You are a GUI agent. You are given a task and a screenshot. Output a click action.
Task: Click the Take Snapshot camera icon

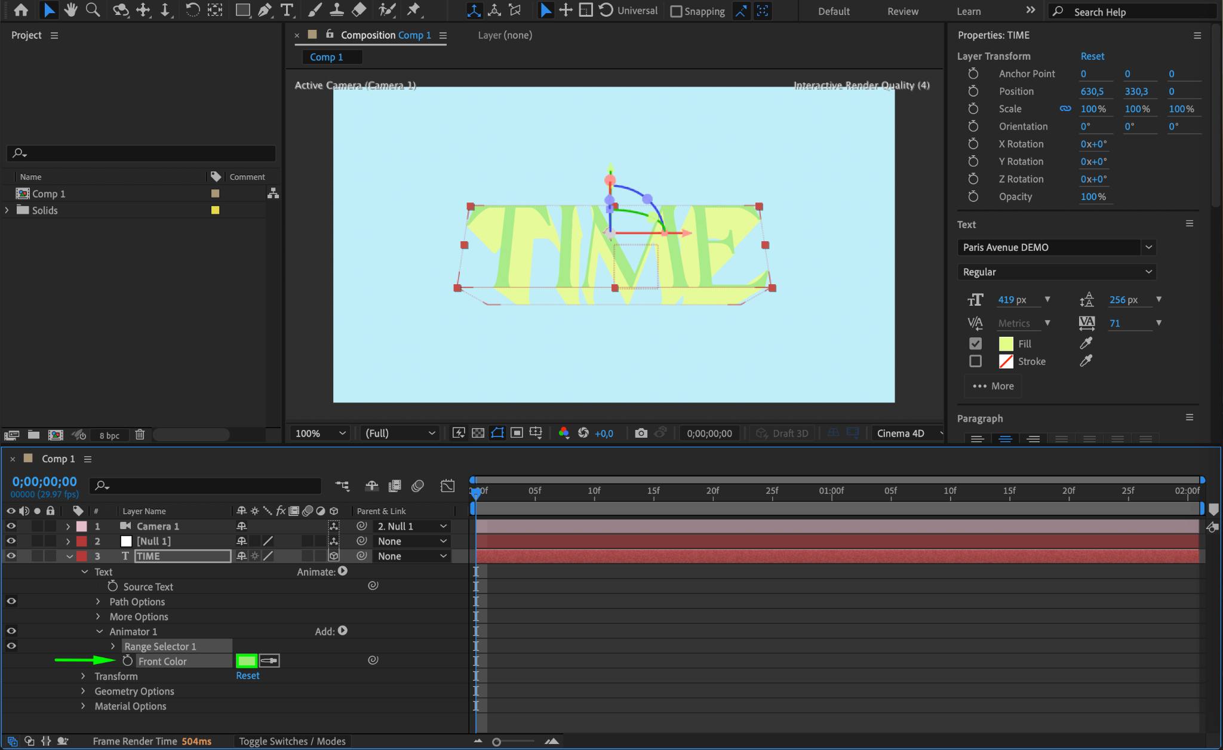[641, 433]
